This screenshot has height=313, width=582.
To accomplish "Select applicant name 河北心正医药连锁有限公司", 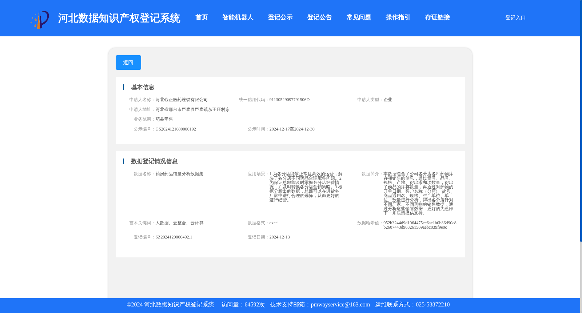I will [182, 100].
